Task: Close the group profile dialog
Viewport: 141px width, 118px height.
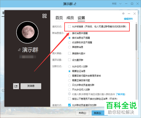Action: tap(135, 14)
